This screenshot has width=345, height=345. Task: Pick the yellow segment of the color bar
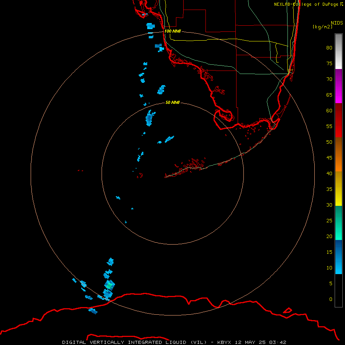pyautogui.click(x=338, y=189)
